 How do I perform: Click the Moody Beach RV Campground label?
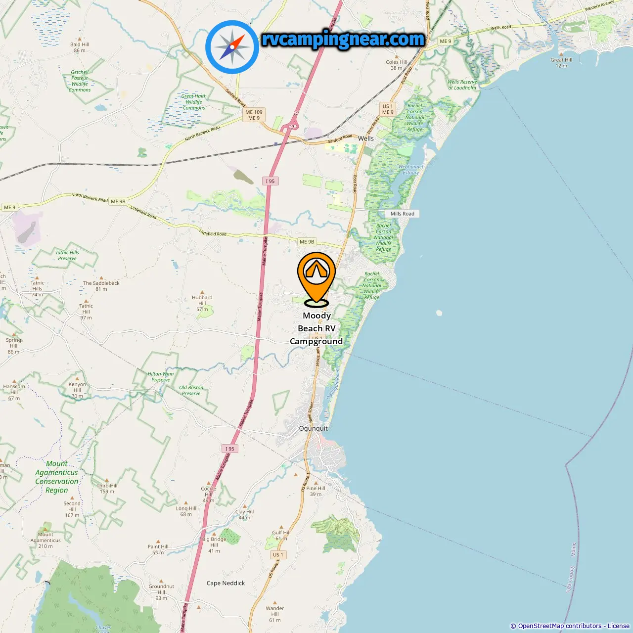tap(316, 328)
